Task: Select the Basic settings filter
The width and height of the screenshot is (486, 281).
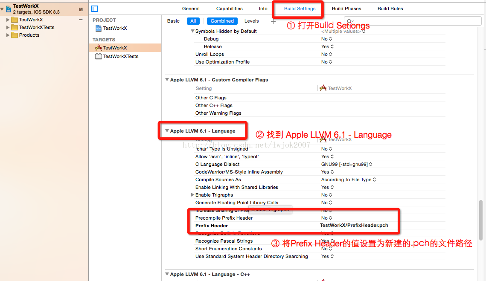Action: 173,21
